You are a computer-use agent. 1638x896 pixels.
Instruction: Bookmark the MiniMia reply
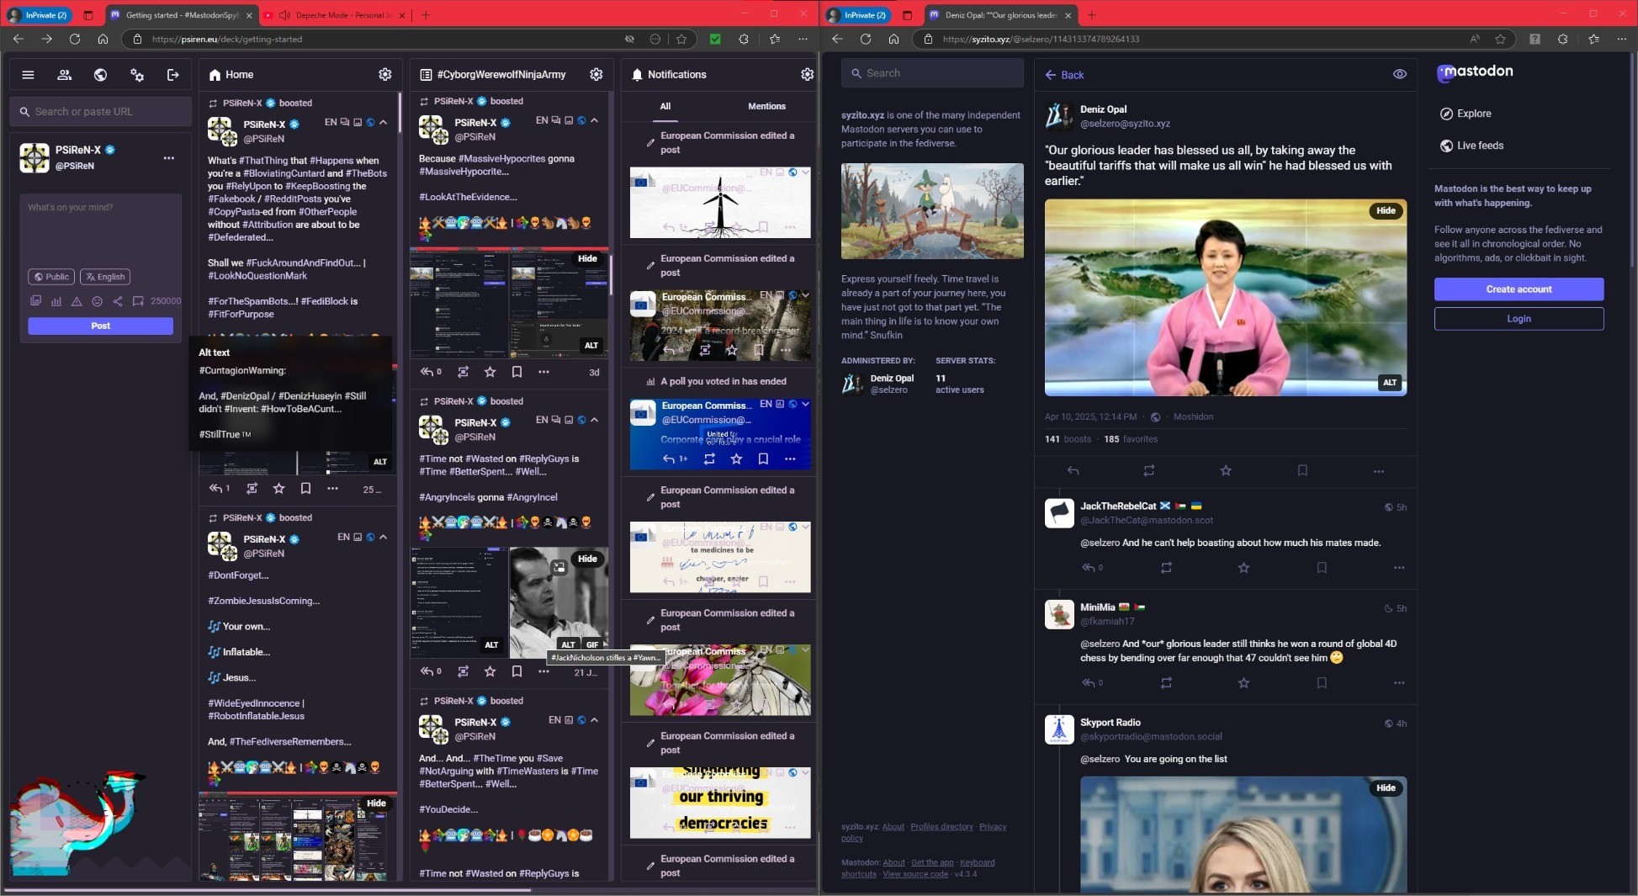tap(1322, 683)
